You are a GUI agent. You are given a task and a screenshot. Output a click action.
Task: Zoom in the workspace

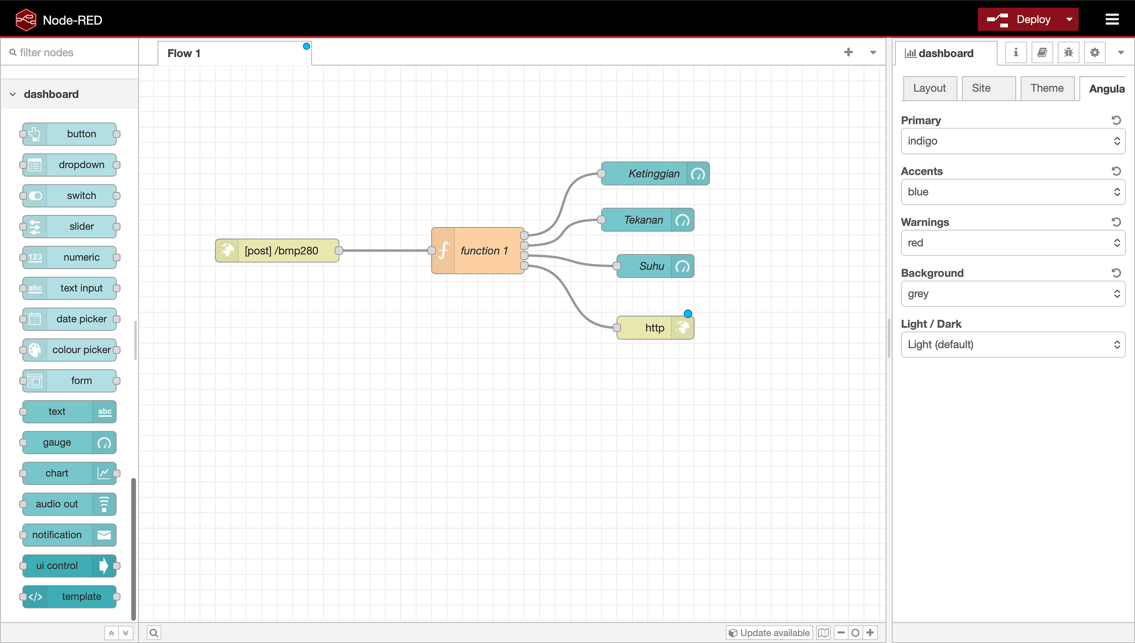pyautogui.click(x=870, y=633)
